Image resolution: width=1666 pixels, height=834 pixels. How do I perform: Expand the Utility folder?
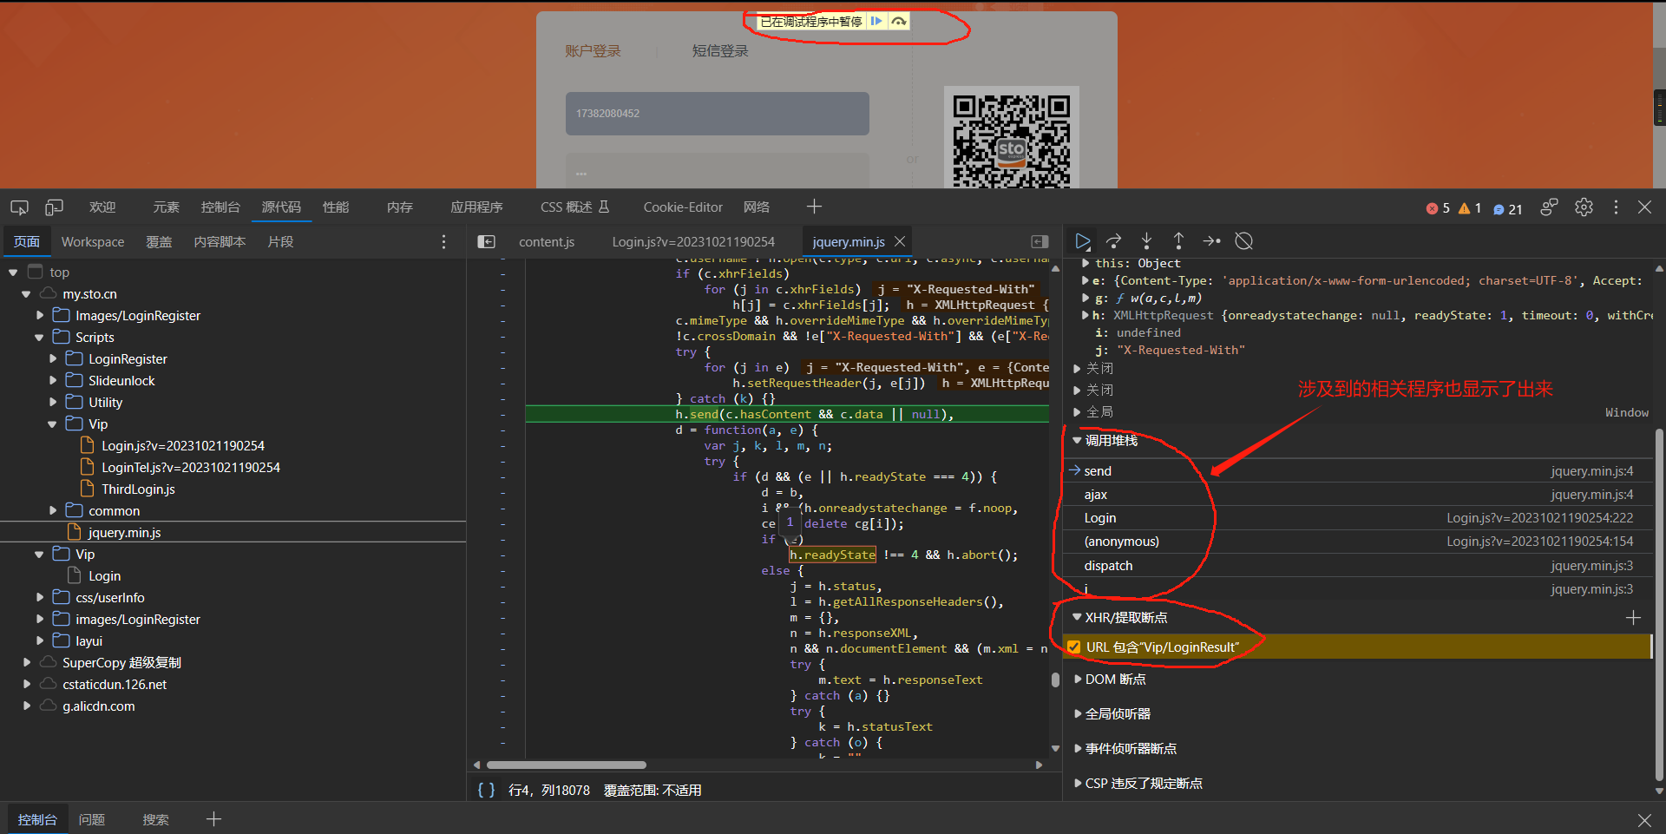point(52,403)
